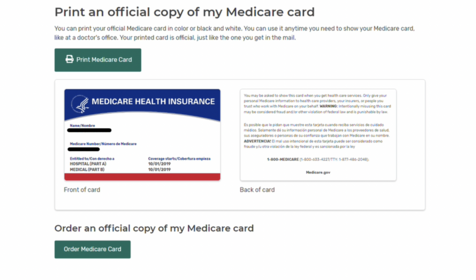Click the Print an official copy heading
The image size is (476, 280).
pos(185,12)
